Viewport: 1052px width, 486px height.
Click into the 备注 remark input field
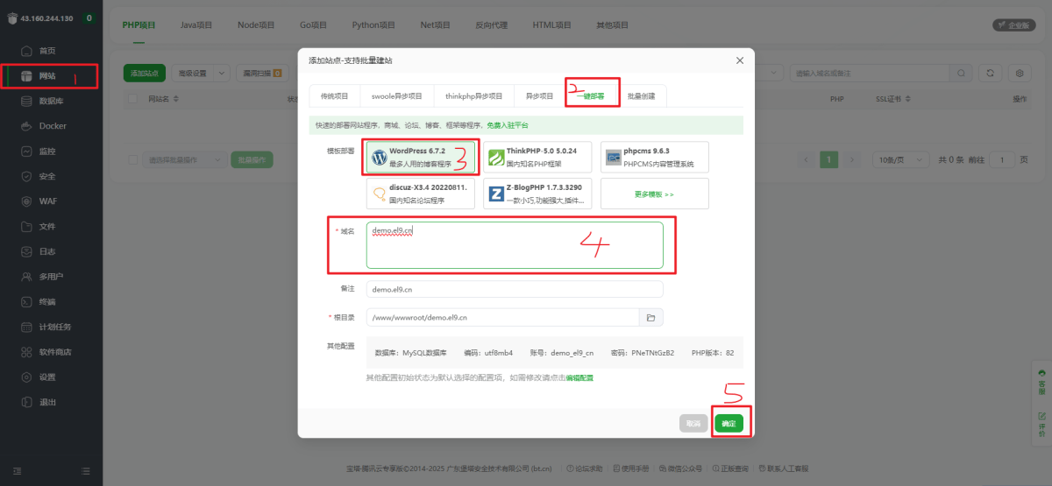pos(515,289)
